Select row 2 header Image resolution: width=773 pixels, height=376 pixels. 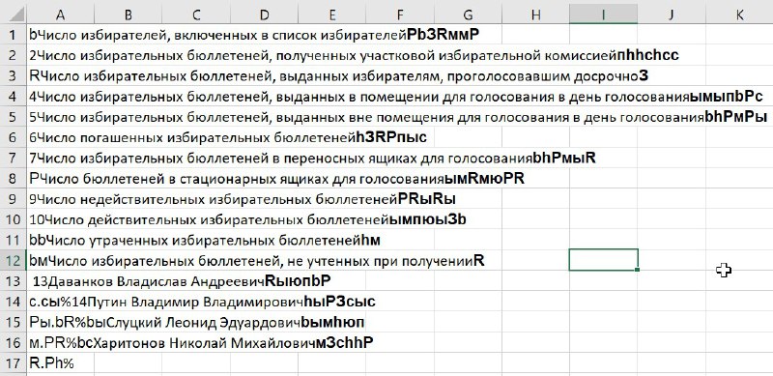pyautogui.click(x=13, y=55)
